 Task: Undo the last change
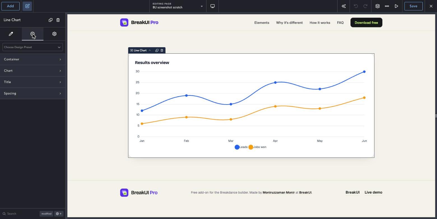click(x=356, y=6)
